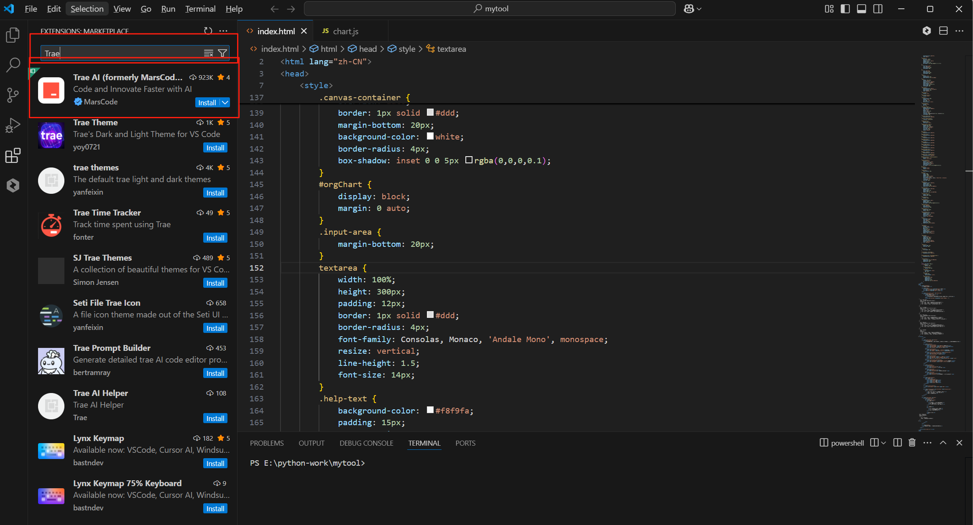Open the Explorer view in activity bar
The width and height of the screenshot is (973, 525).
(x=13, y=35)
